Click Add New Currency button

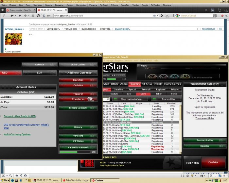pyautogui.click(x=78, y=73)
